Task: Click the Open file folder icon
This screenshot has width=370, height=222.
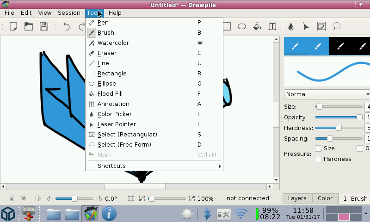Action: [x=28, y=26]
